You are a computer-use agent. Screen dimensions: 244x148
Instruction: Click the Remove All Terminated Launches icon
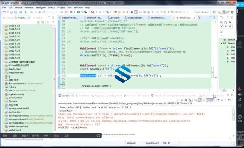(x=190, y=100)
